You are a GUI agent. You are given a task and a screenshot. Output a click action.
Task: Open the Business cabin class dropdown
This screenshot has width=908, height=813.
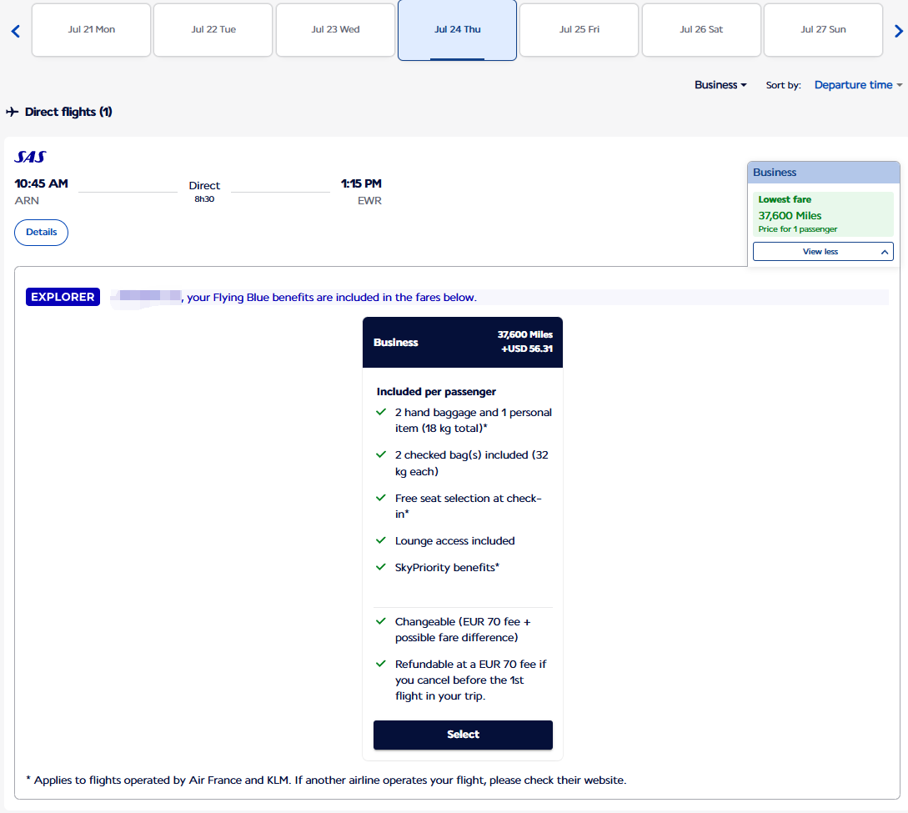tap(720, 85)
